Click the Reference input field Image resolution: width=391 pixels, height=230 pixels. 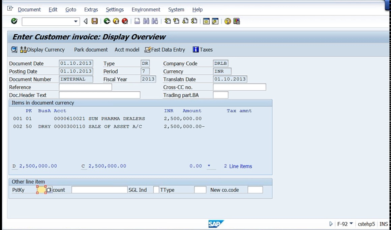pos(85,87)
